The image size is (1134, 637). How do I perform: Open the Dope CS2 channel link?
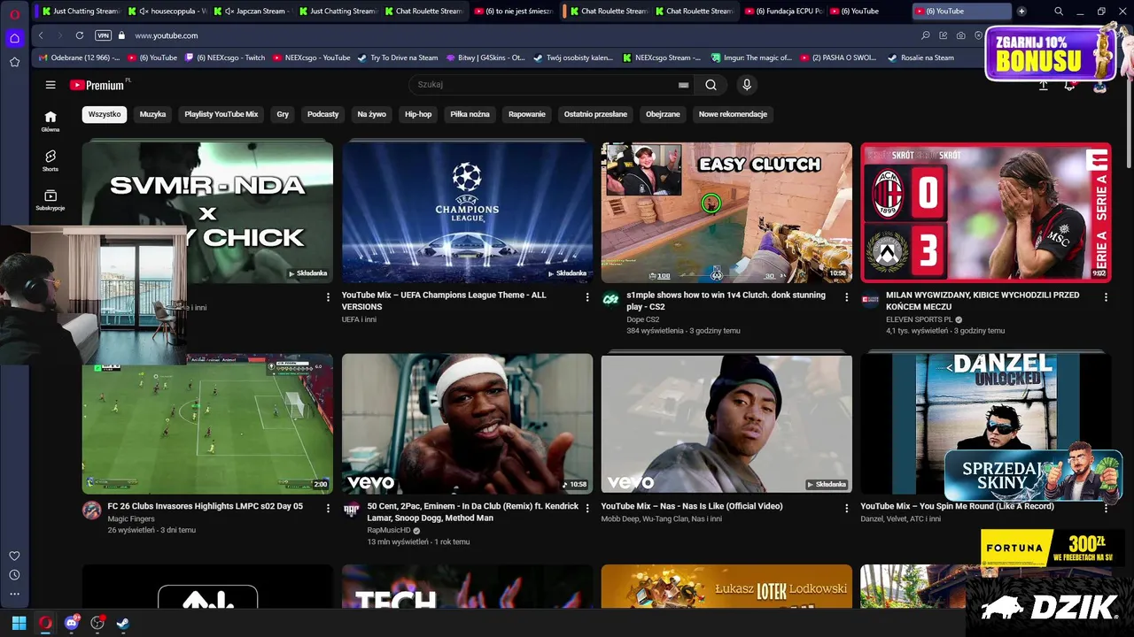tap(643, 319)
